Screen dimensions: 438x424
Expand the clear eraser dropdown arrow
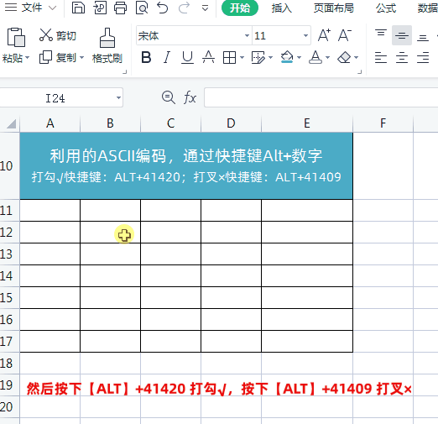point(356,58)
